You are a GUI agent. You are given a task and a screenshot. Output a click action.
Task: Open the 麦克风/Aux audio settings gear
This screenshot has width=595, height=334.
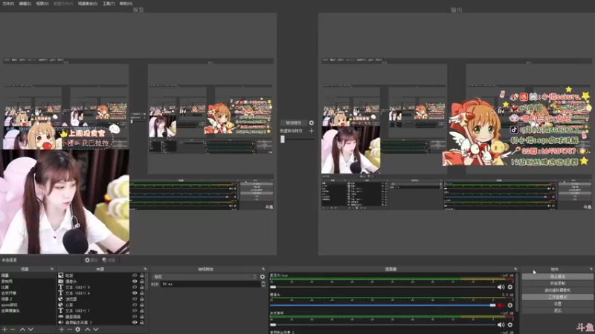pos(510,287)
